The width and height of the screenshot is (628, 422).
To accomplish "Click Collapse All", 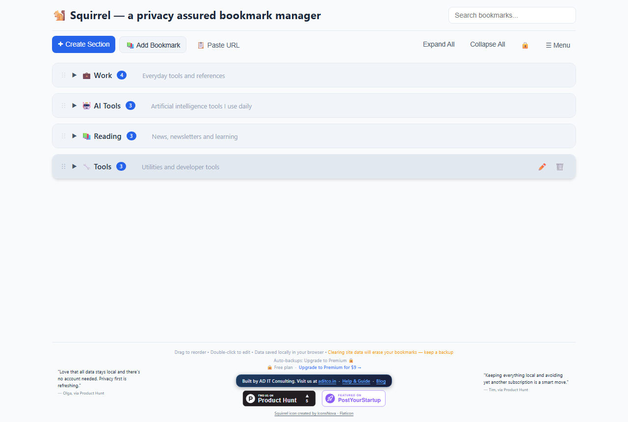I will [x=488, y=44].
